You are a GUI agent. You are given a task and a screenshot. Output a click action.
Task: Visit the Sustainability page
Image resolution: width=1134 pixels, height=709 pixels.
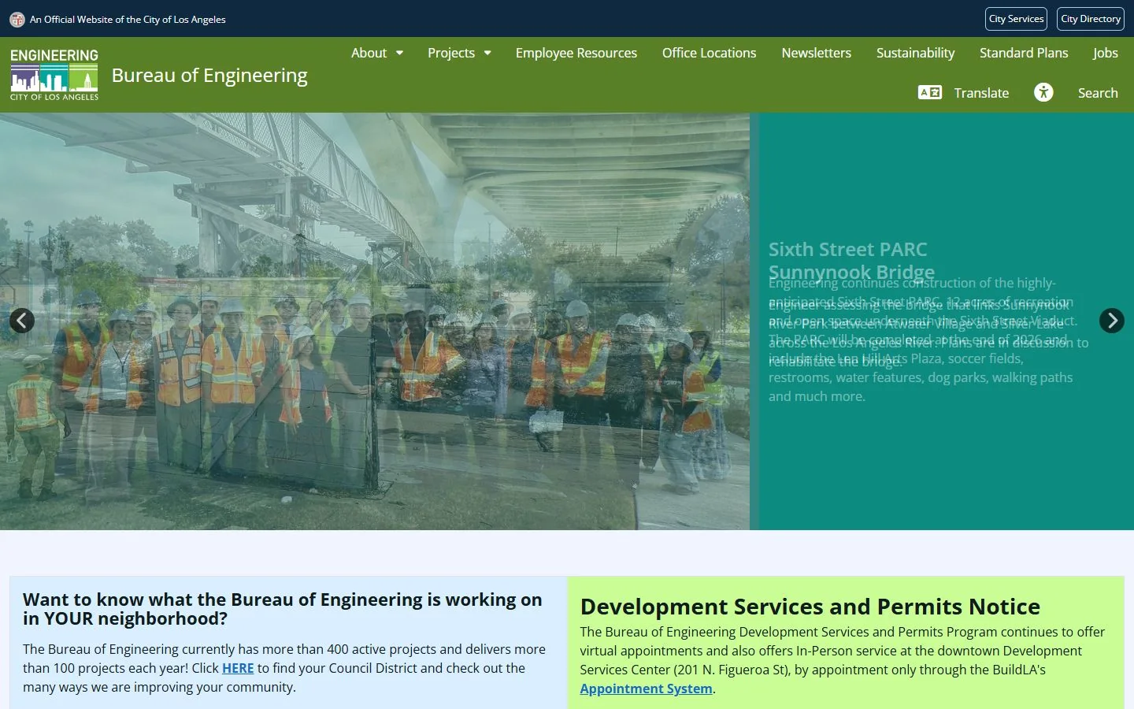tap(915, 53)
